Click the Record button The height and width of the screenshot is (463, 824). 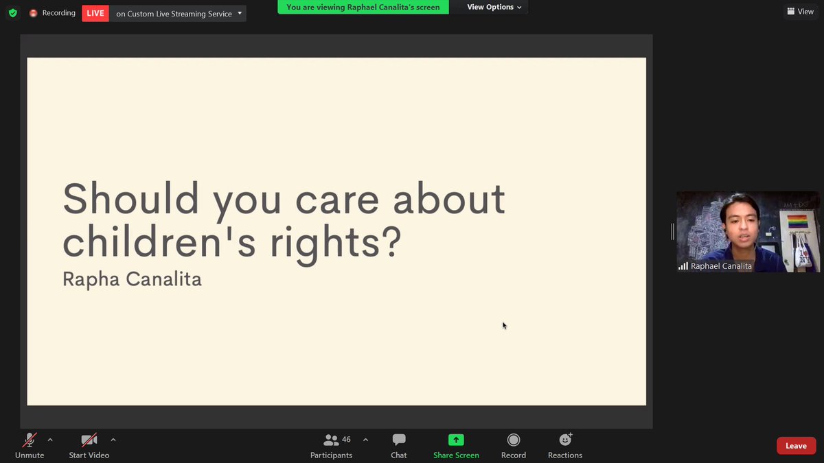(514, 446)
